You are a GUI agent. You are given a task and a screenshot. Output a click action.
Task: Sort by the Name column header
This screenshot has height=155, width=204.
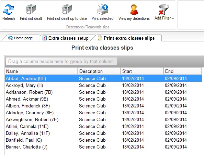tap(41, 71)
